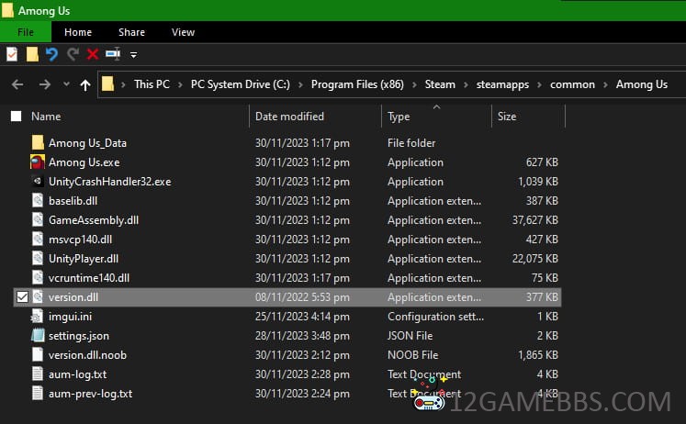
Task: Click the baselib.dll file icon
Action: (x=38, y=201)
